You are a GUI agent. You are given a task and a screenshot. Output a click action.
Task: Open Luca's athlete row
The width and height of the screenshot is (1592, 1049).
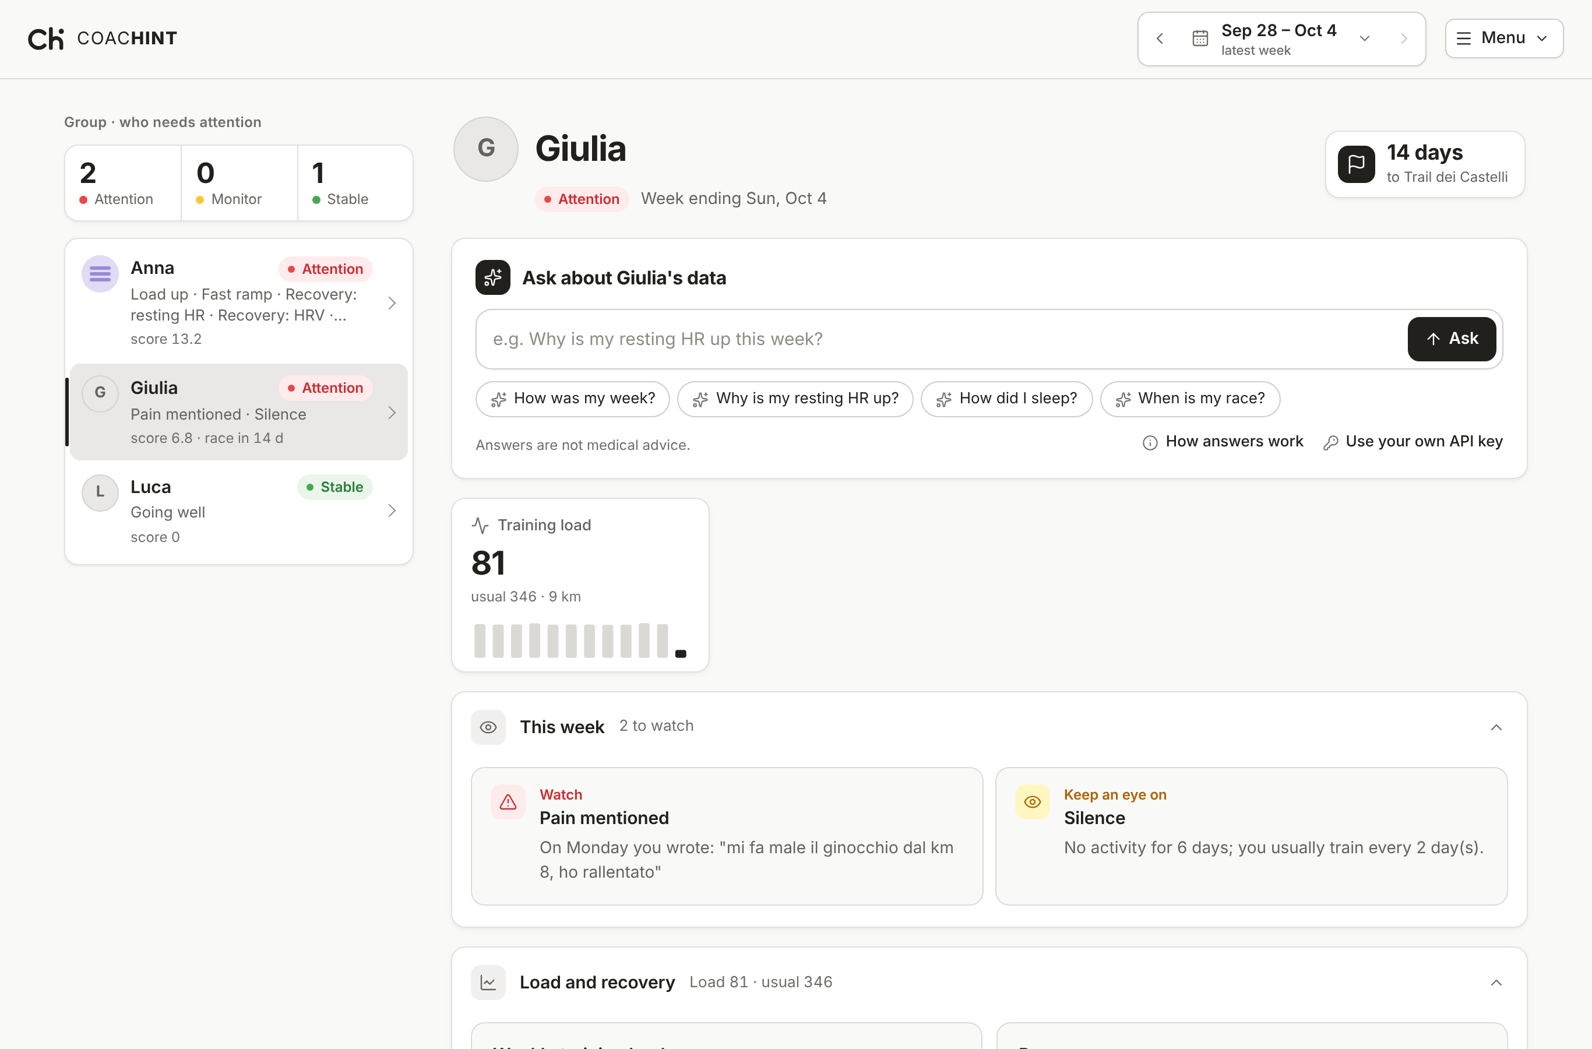pyautogui.click(x=239, y=511)
